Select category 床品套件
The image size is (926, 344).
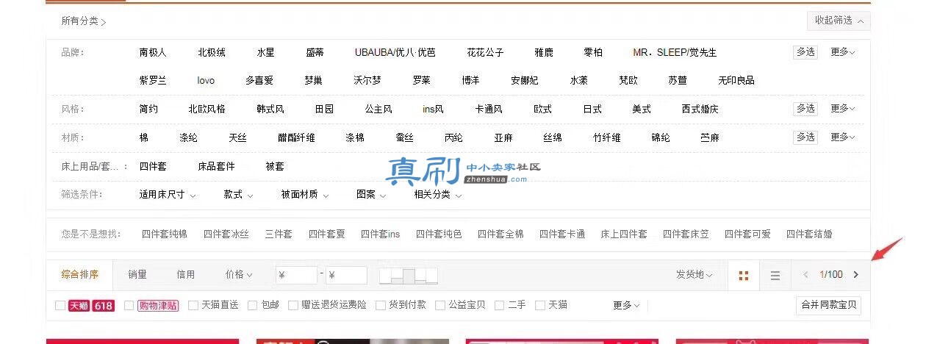(x=217, y=166)
